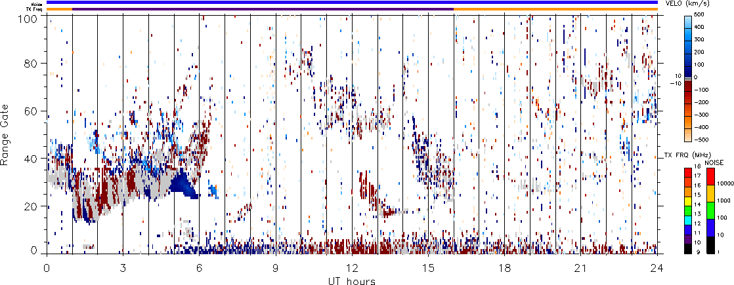The height and width of the screenshot is (285, 734).
Task: Click the solid blue scatter patch near 5–6 UT
Action: click(184, 183)
